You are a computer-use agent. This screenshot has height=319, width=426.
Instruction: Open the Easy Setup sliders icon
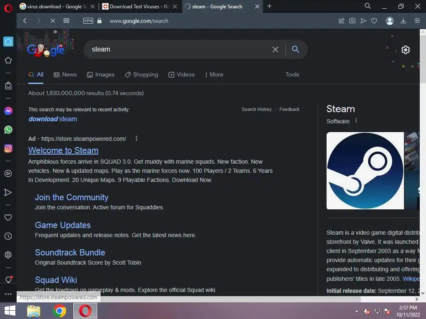pyautogui.click(x=417, y=21)
